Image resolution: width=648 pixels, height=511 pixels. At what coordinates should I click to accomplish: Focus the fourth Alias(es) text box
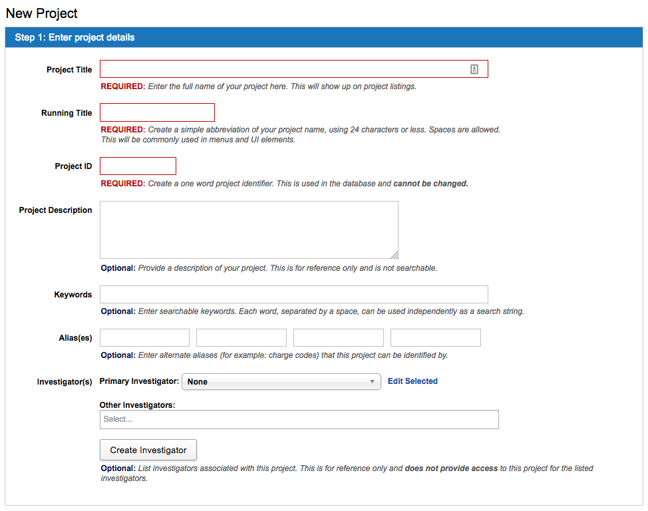click(436, 338)
